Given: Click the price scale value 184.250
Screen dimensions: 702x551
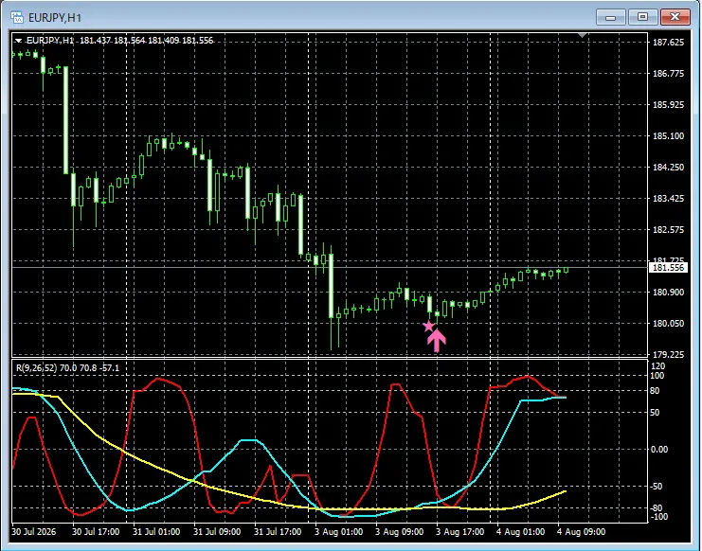Looking at the screenshot, I should pos(669,168).
